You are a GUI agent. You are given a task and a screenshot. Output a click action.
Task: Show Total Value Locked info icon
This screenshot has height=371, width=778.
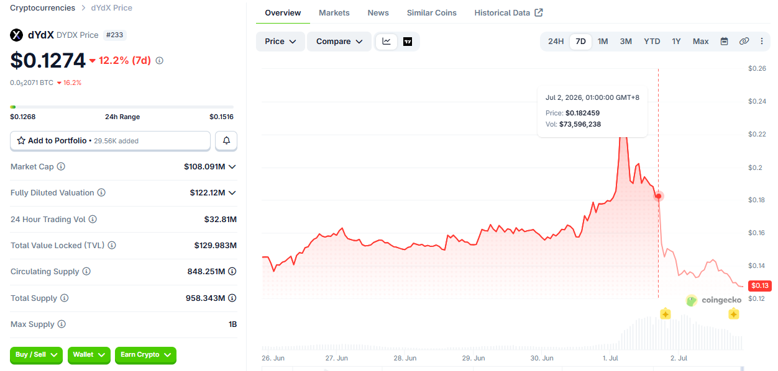coord(112,246)
